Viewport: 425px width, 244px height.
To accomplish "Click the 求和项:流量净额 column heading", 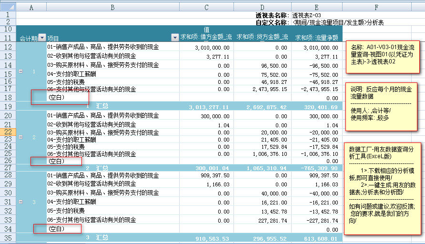I will [x=316, y=38].
